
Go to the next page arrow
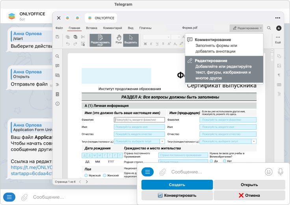point(87,182)
